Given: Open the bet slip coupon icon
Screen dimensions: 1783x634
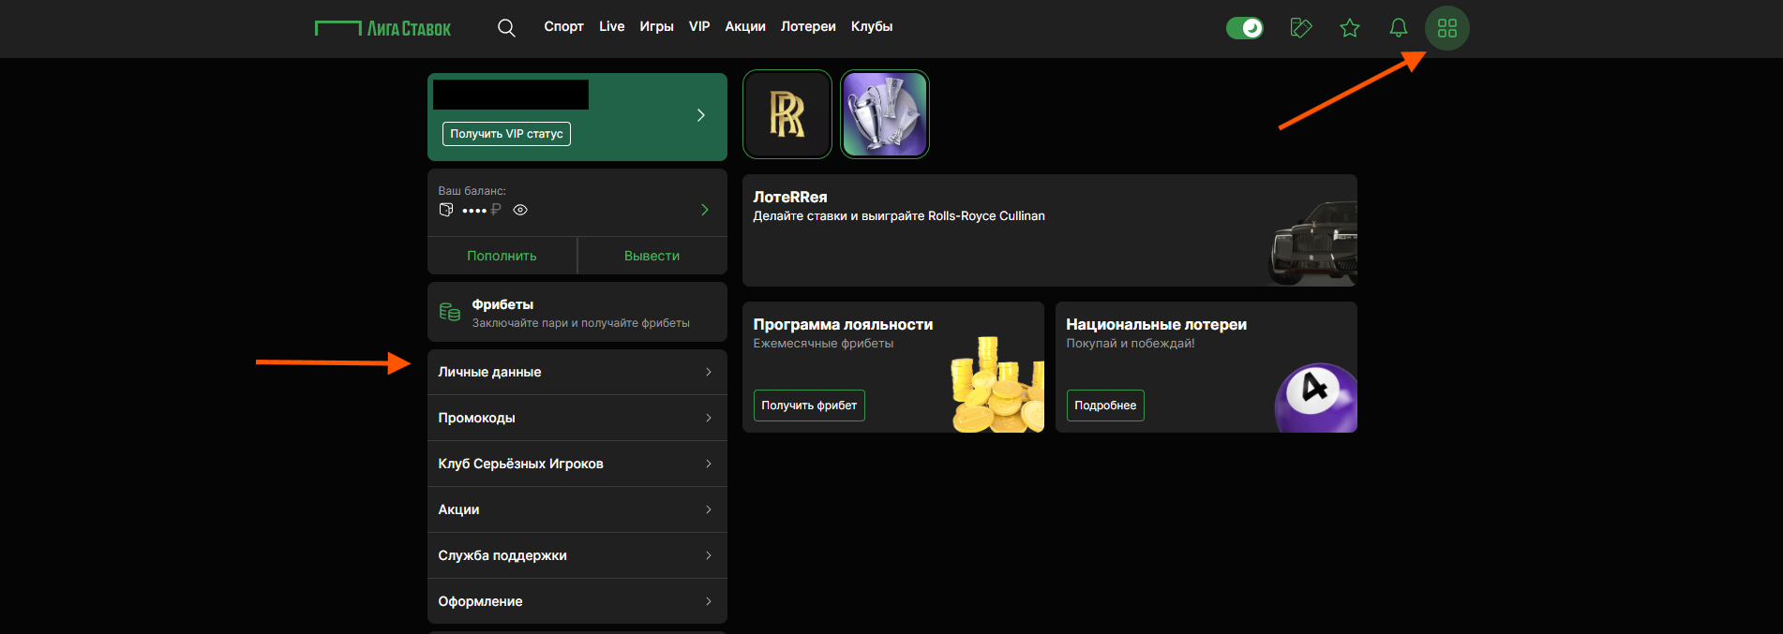Looking at the screenshot, I should coord(1300,28).
